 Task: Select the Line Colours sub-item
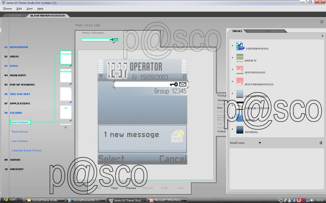click(x=20, y=141)
